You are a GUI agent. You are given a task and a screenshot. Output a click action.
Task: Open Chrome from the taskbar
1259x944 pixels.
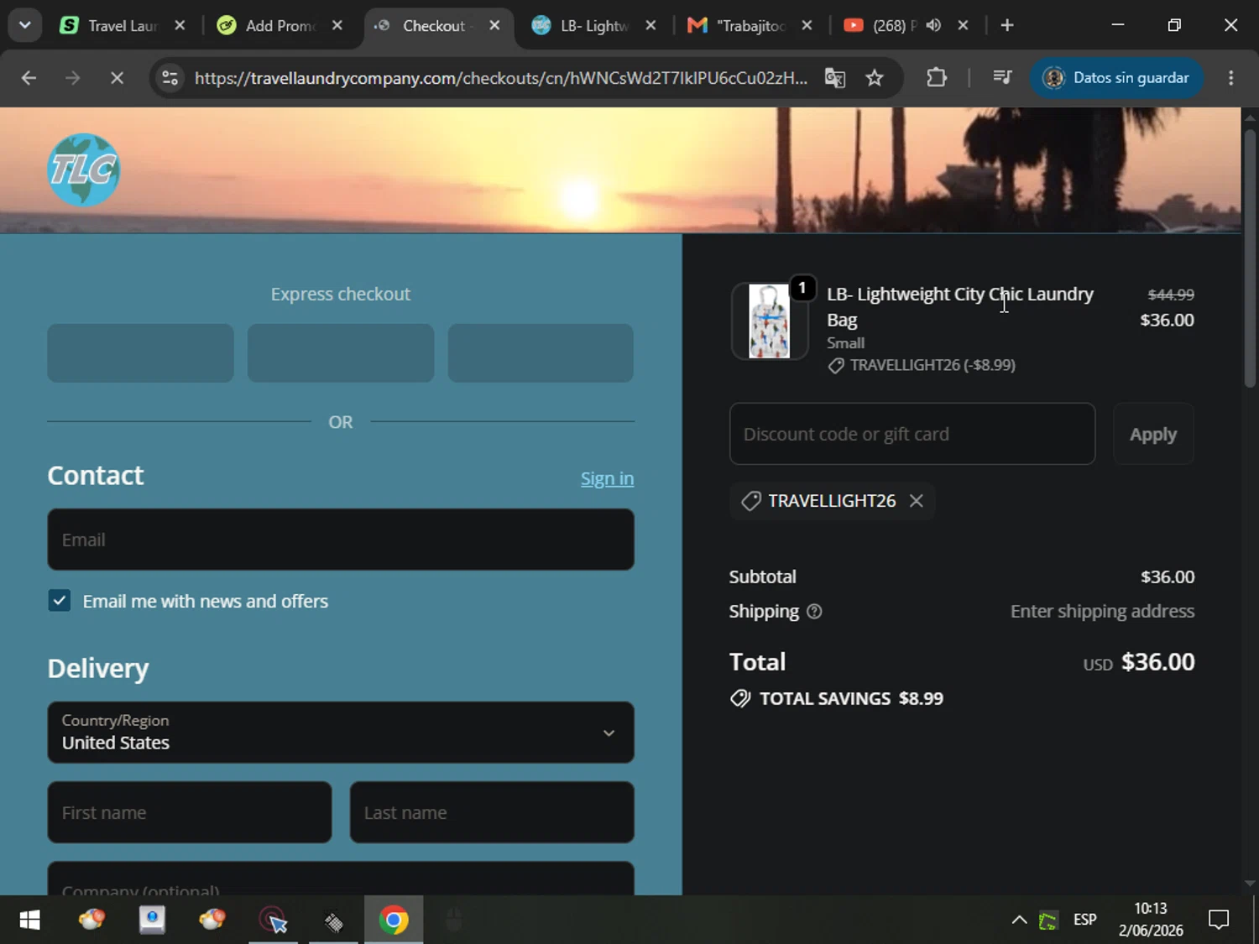(394, 921)
